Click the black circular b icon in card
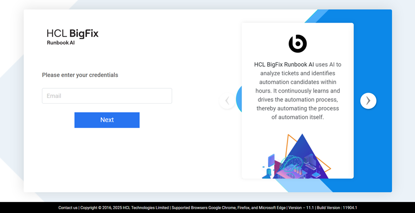 click(x=297, y=44)
